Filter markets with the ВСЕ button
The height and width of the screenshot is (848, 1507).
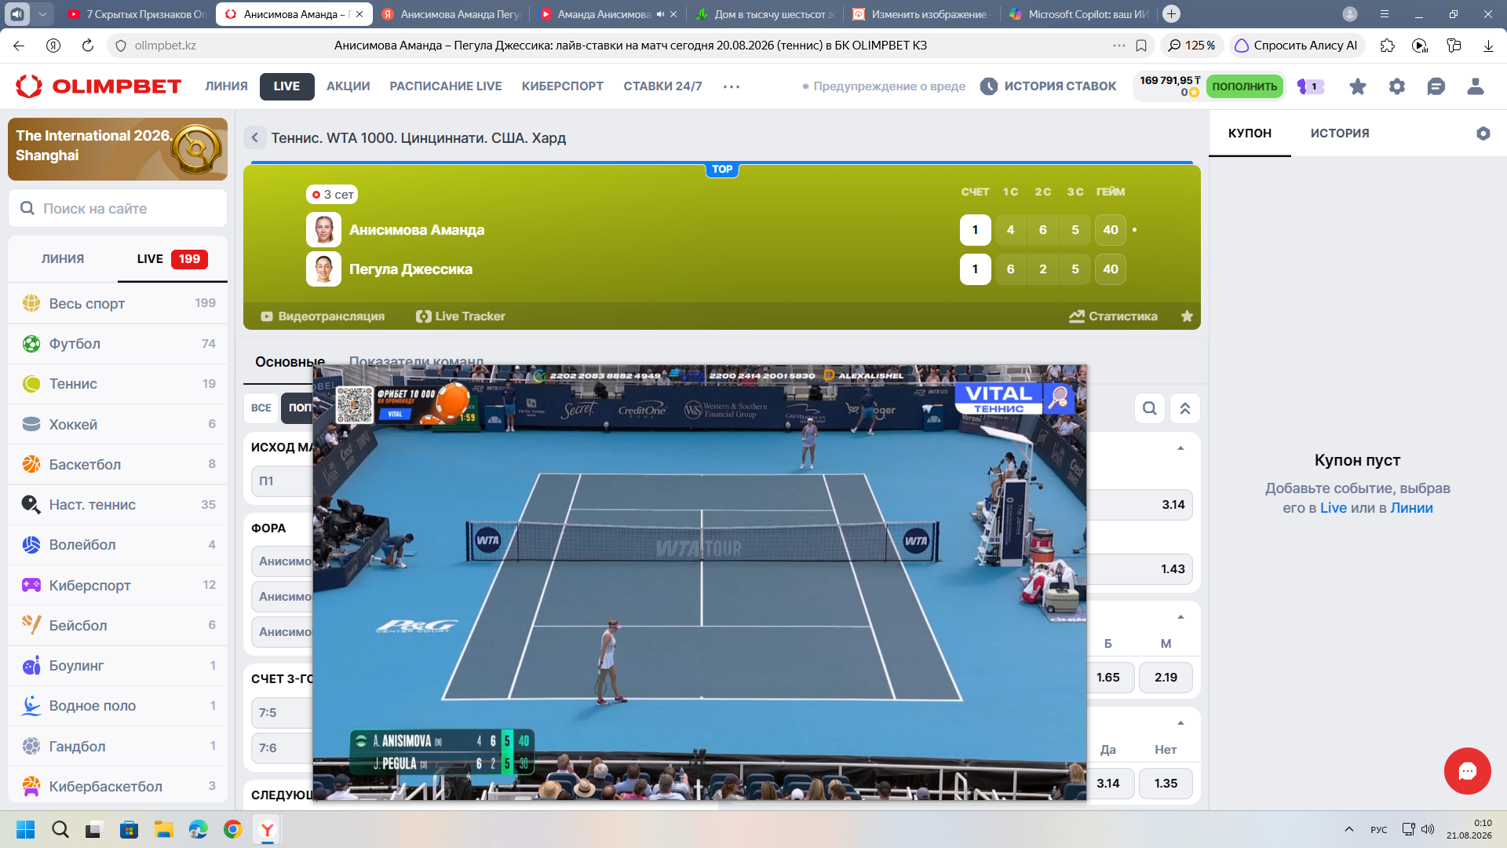click(261, 408)
